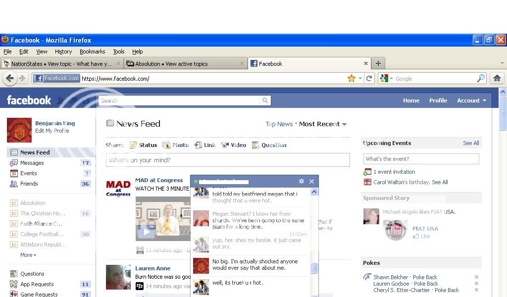Close the chat popup window

(x=311, y=182)
